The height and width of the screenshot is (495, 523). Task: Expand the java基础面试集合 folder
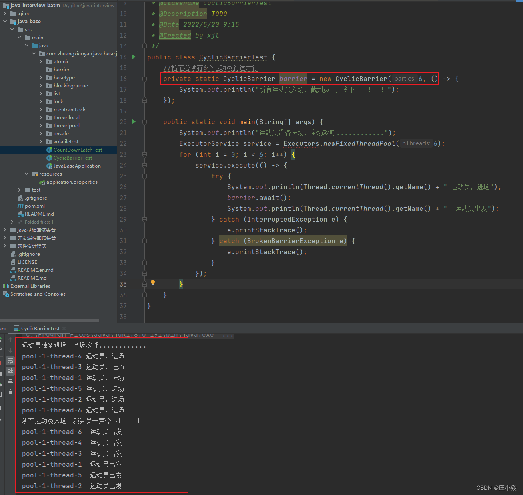[5, 230]
